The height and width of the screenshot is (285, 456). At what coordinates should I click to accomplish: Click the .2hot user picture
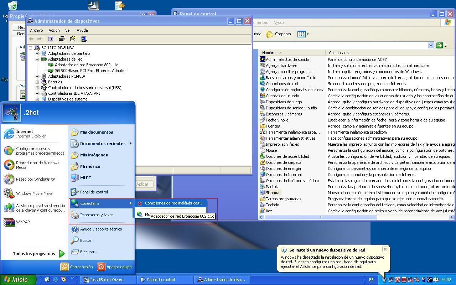pos(12,113)
